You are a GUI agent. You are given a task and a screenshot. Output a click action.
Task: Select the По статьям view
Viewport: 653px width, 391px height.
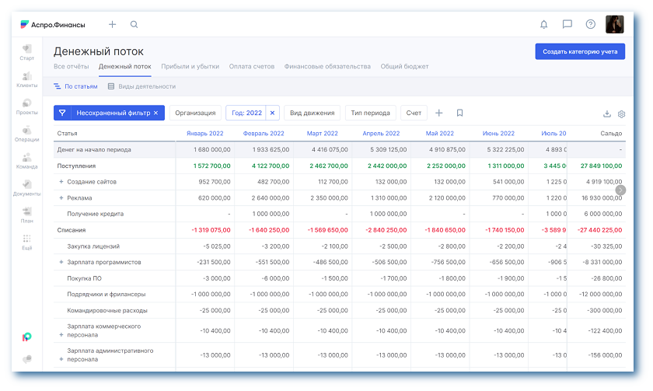click(75, 86)
